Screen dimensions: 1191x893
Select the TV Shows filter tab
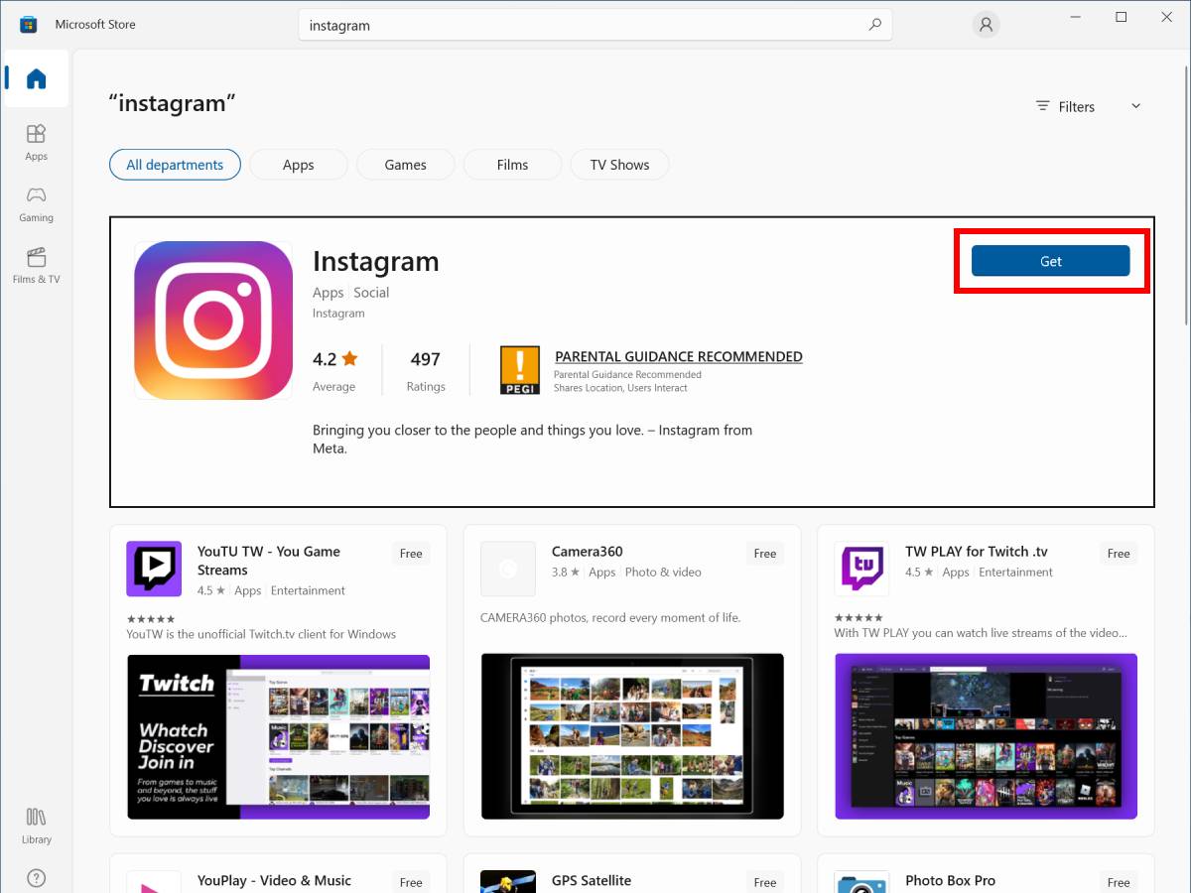coord(619,165)
